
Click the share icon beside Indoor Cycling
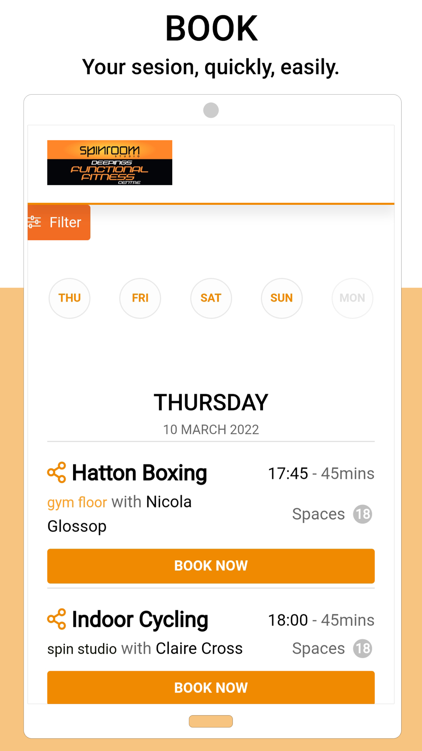(x=57, y=619)
